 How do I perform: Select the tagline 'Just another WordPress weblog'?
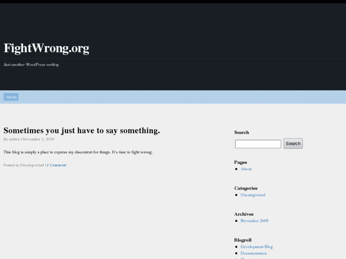pos(31,65)
